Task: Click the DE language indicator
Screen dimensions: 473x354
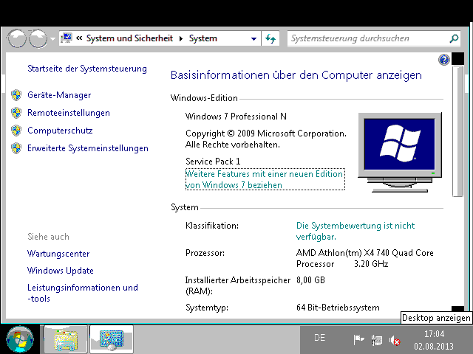Action: coord(319,338)
